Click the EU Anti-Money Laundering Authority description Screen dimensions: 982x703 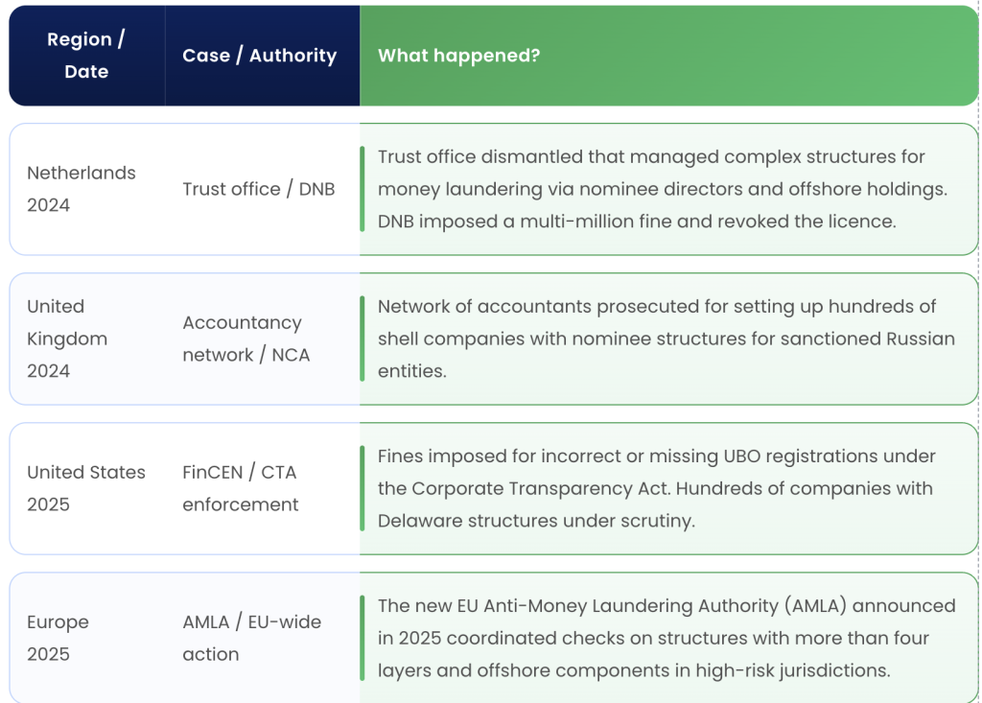(666, 638)
